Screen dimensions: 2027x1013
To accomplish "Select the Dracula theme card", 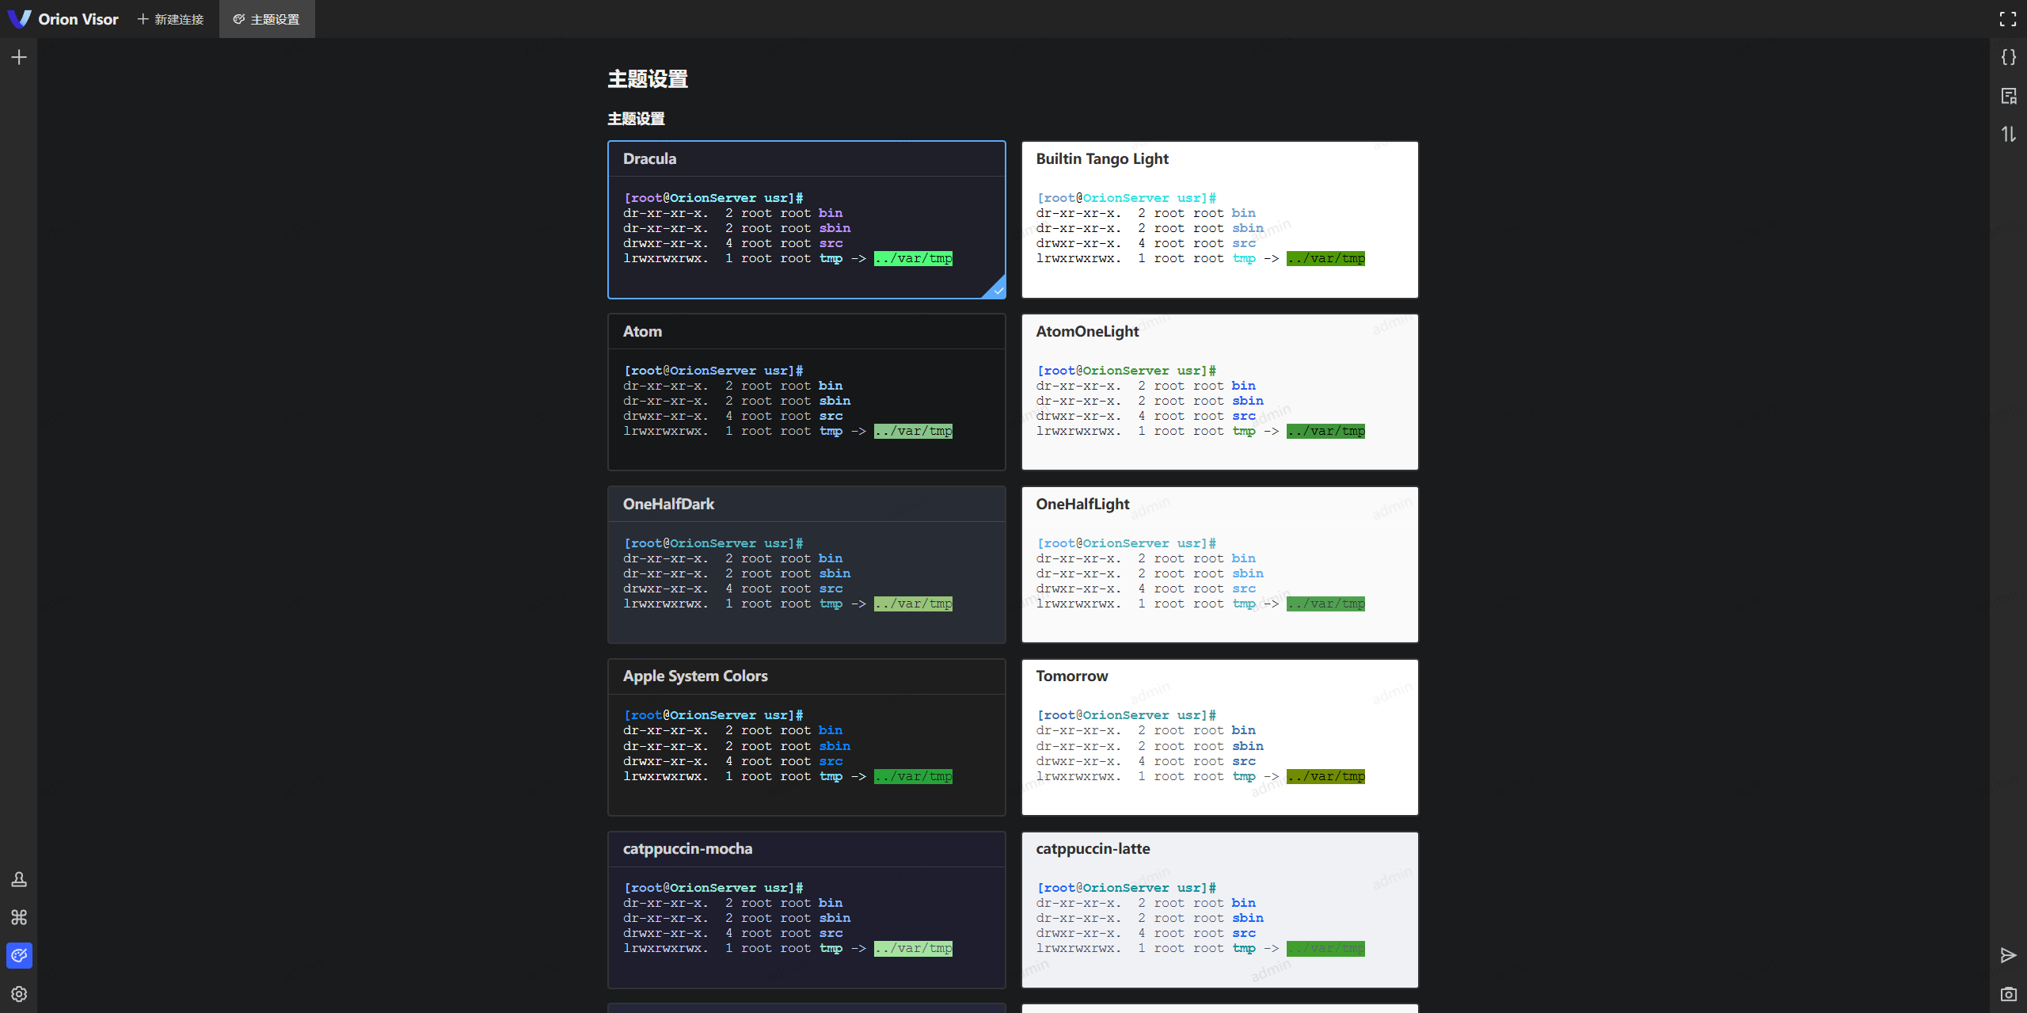I will (x=806, y=219).
